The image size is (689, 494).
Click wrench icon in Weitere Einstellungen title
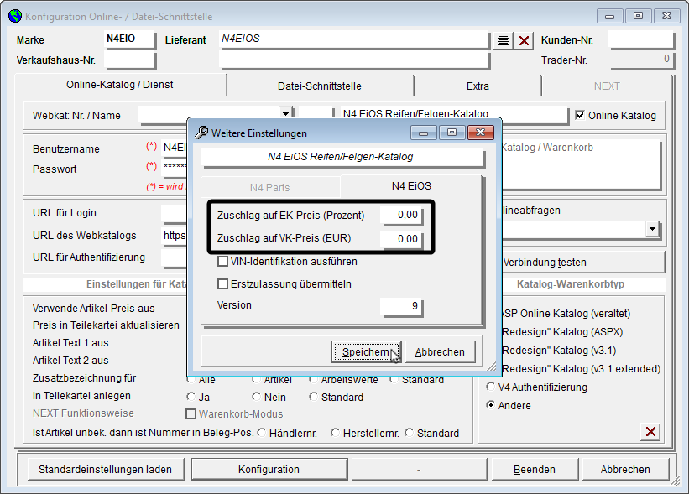[201, 133]
